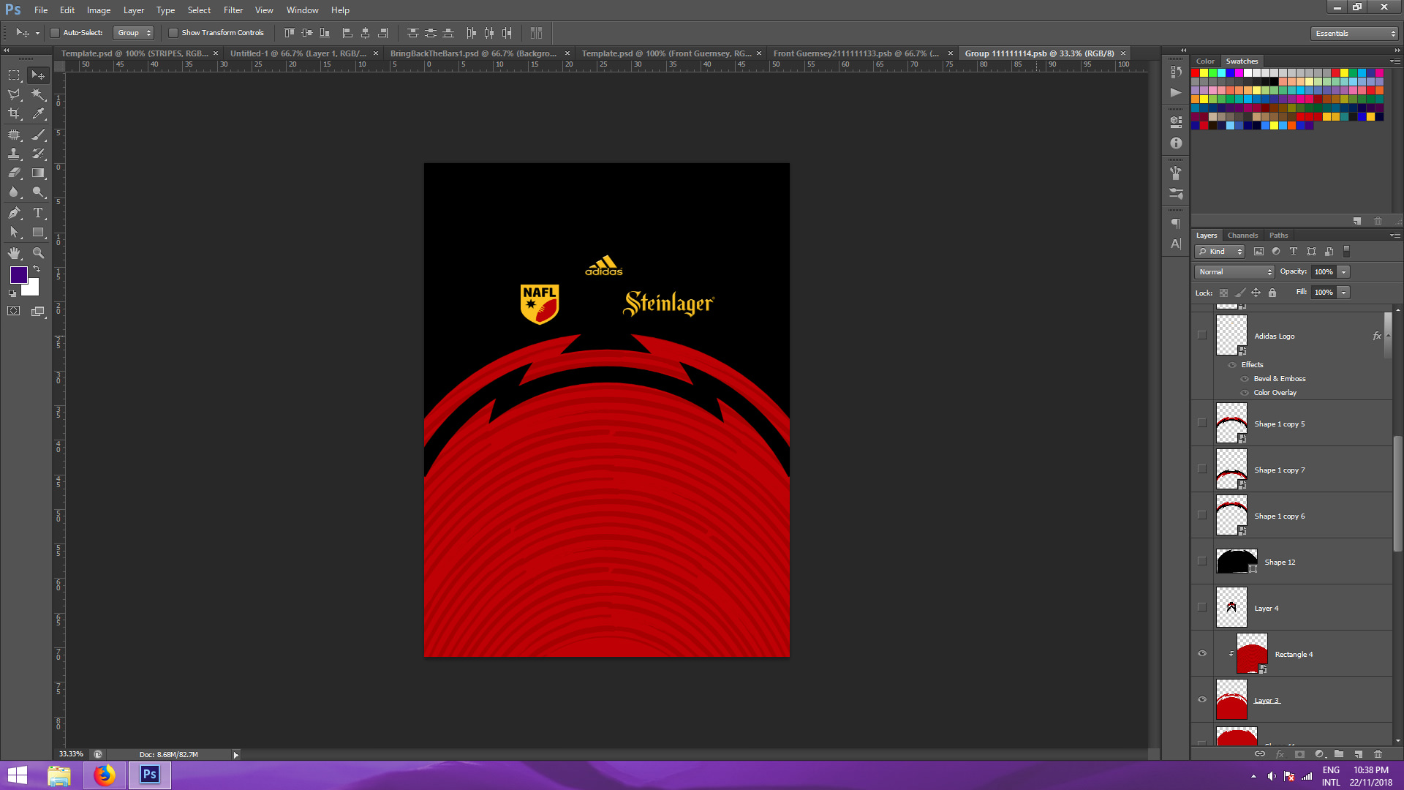Open the Essentials workspace dropdown
This screenshot has height=790, width=1404.
pyautogui.click(x=1354, y=34)
